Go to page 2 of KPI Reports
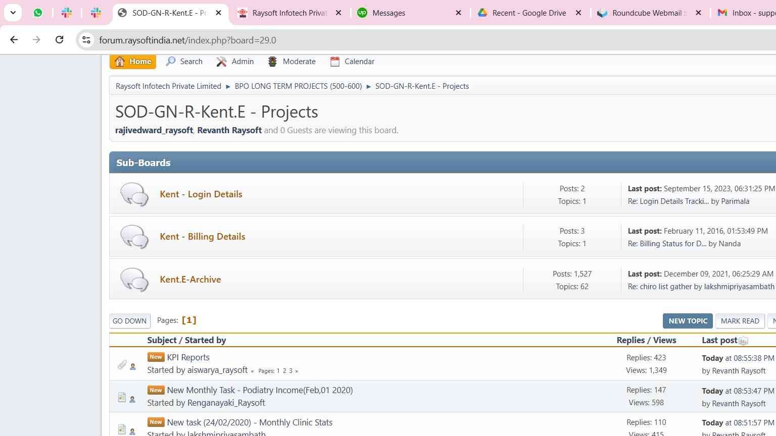This screenshot has width=776, height=436. click(x=284, y=371)
